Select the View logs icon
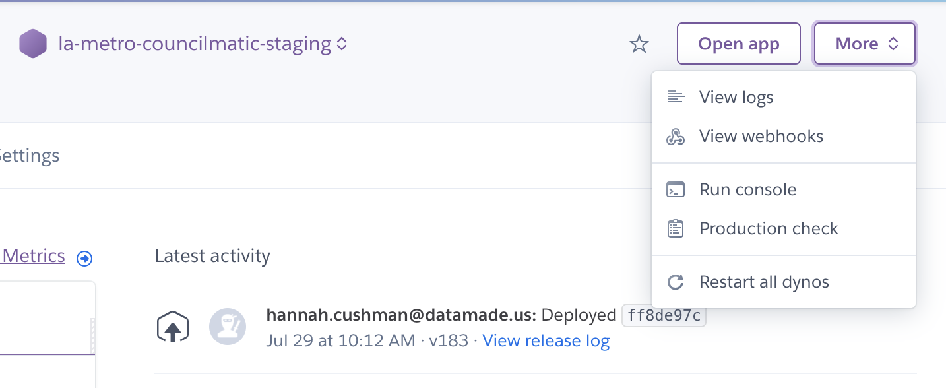This screenshot has height=388, width=946. (676, 96)
